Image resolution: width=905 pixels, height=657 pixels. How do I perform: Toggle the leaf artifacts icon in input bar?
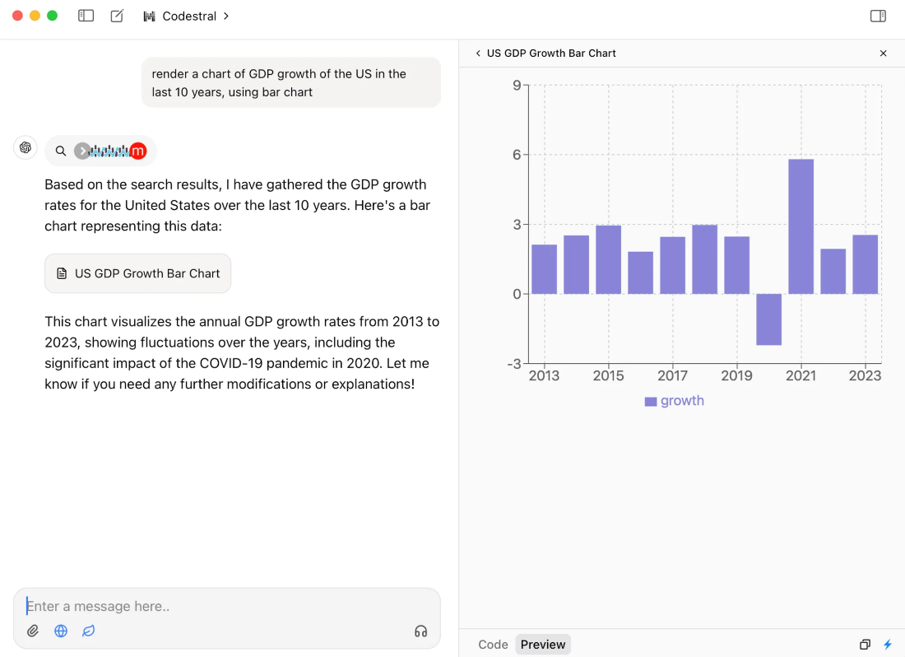pos(88,631)
